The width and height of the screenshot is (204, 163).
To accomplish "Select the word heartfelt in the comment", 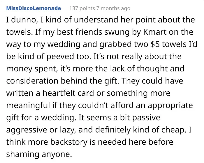I will coord(59,93).
